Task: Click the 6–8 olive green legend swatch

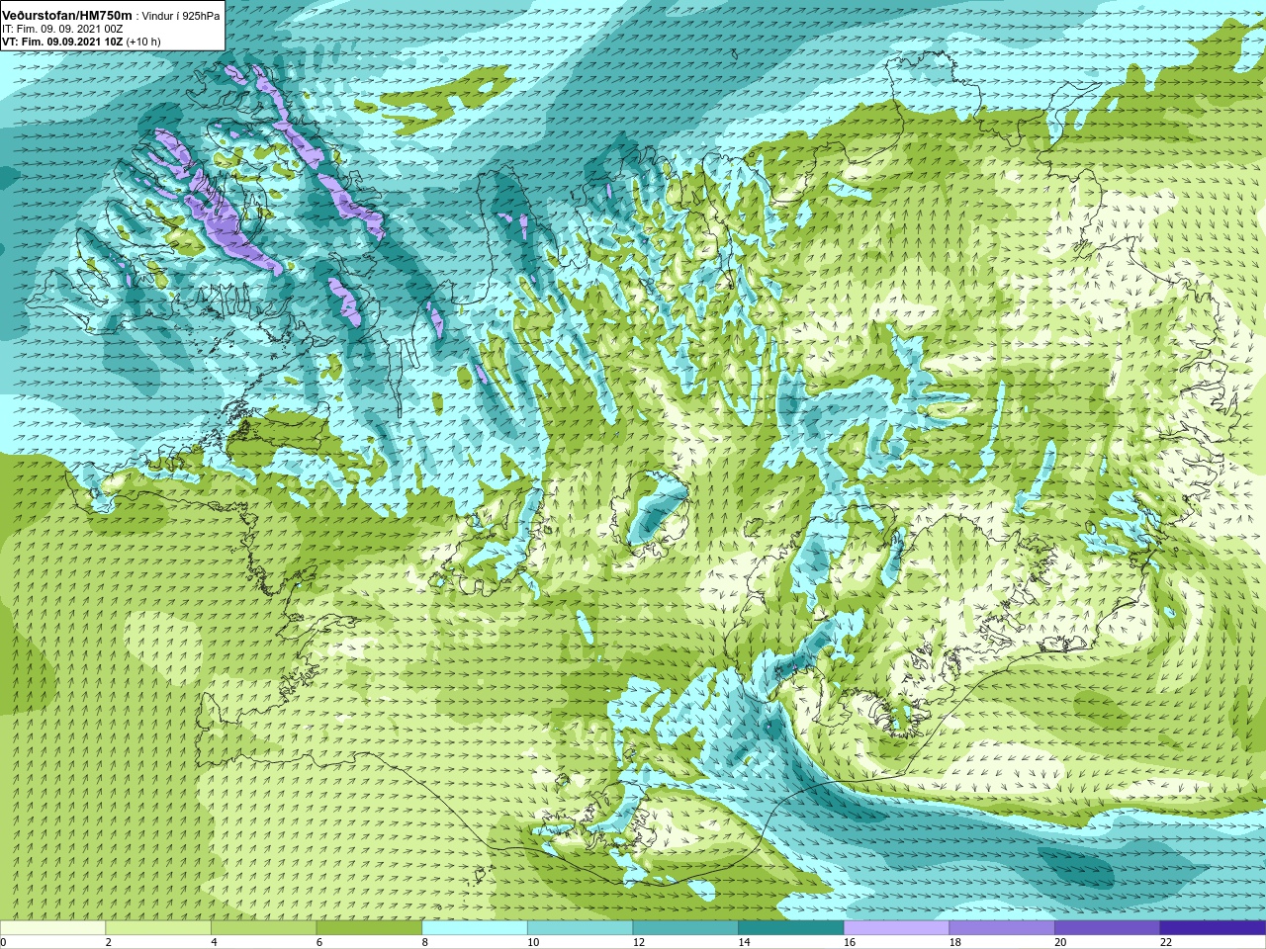Action: coord(369,928)
